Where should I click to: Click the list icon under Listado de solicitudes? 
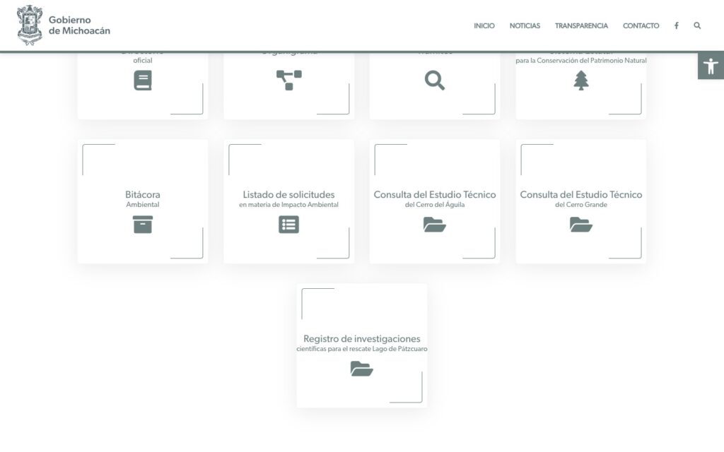click(x=288, y=225)
